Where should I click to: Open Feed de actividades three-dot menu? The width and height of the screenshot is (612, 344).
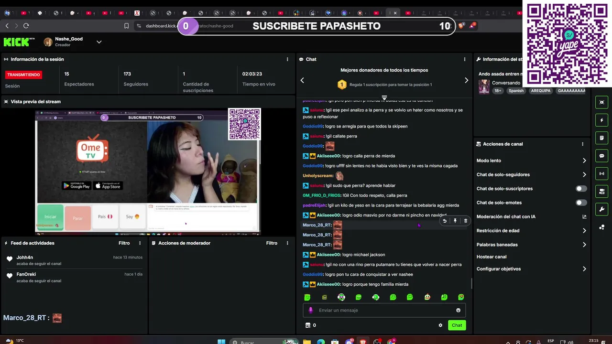tap(140, 243)
